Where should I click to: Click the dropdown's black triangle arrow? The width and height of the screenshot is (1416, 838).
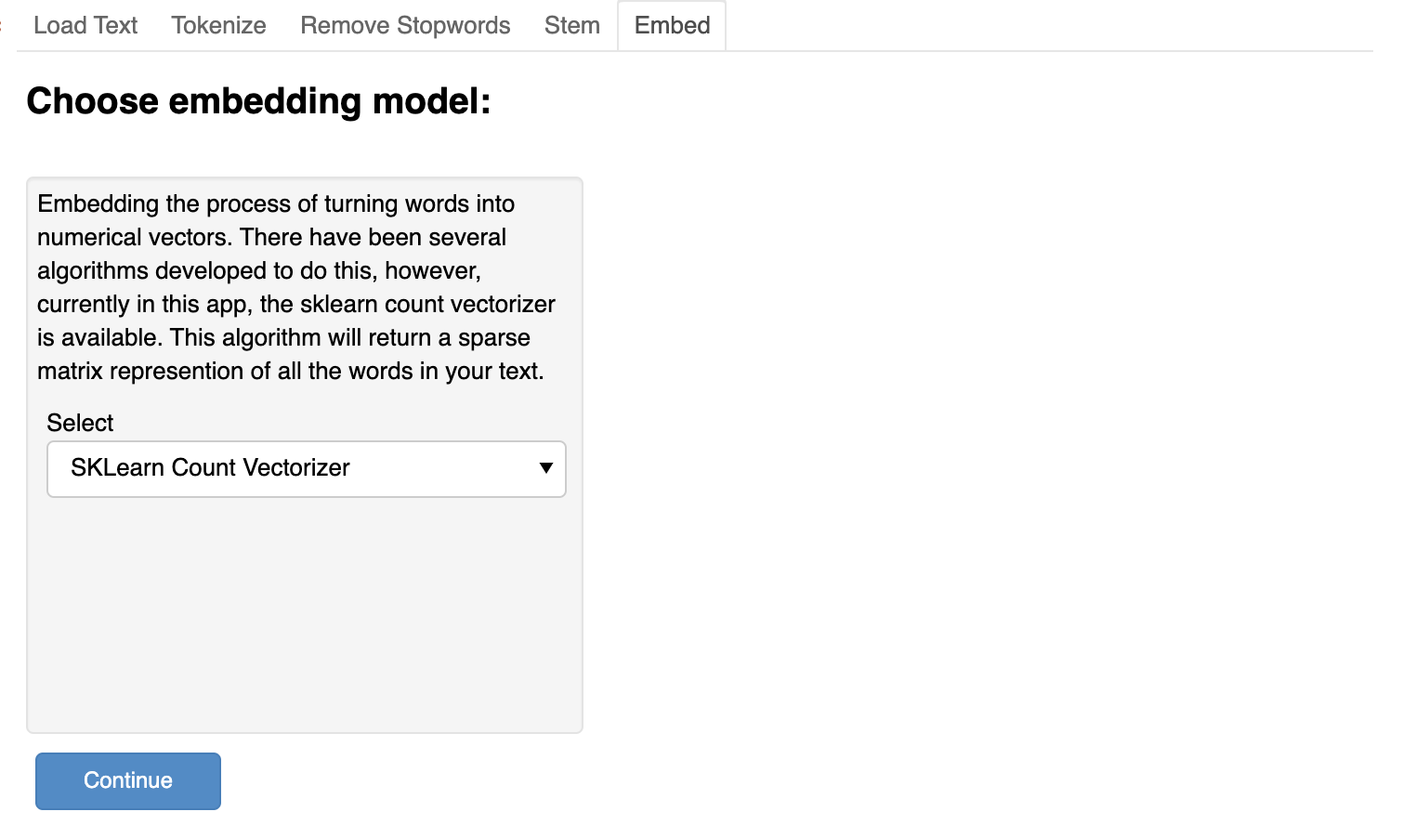point(546,468)
